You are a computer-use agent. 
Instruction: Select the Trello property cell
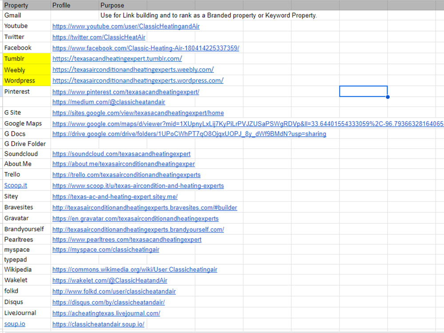tap(27, 174)
